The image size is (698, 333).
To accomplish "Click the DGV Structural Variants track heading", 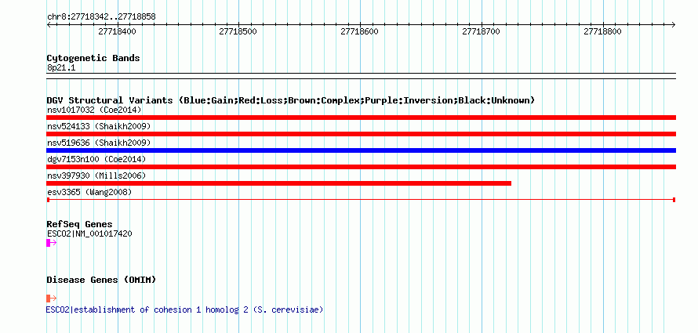I will tap(291, 100).
